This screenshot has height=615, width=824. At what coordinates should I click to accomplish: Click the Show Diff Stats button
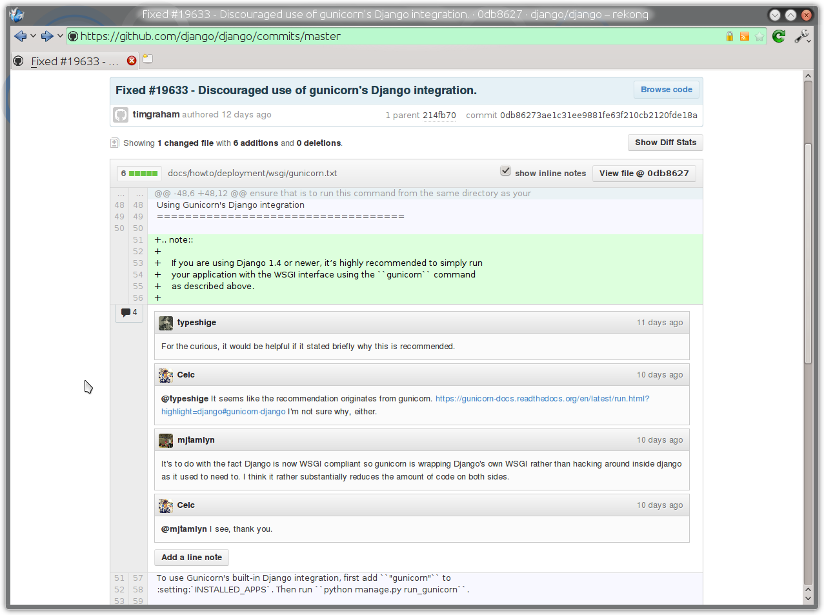[665, 143]
